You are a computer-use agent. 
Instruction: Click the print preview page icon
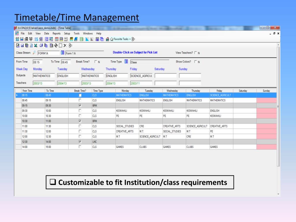point(31,45)
